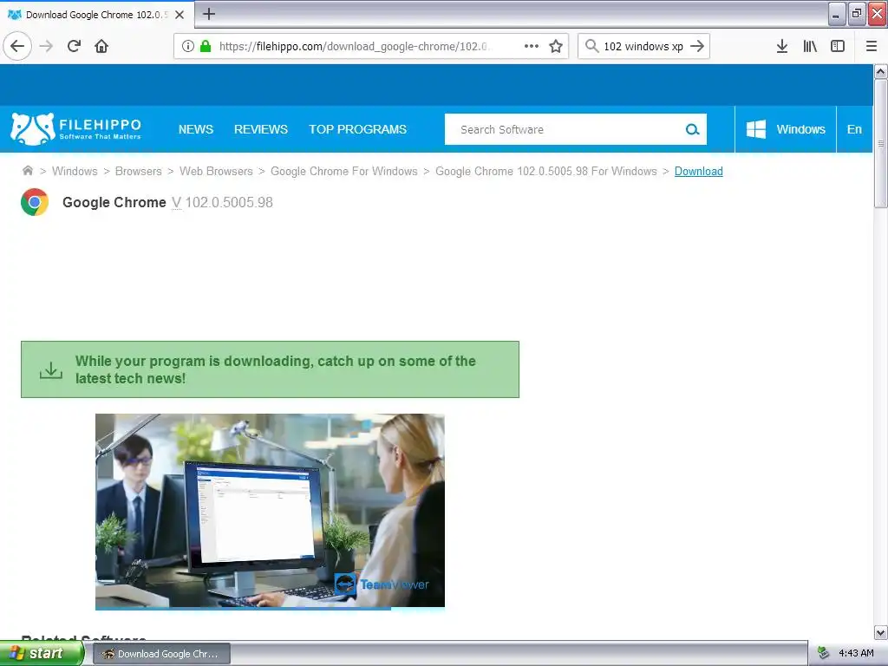Open the Windows platform selector
The height and width of the screenshot is (666, 888).
coord(786,129)
